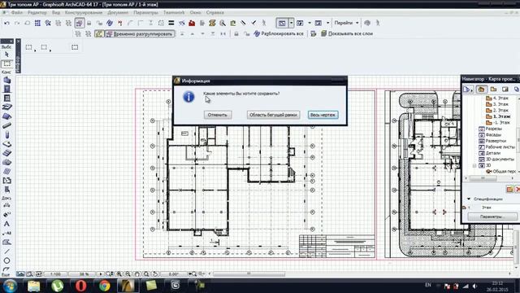
Task: Click the red axe trim icon
Action: pyautogui.click(x=119, y=24)
